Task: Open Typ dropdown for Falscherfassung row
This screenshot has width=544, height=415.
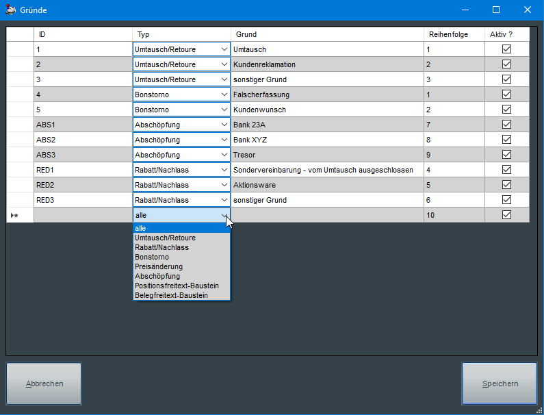Action: point(224,95)
